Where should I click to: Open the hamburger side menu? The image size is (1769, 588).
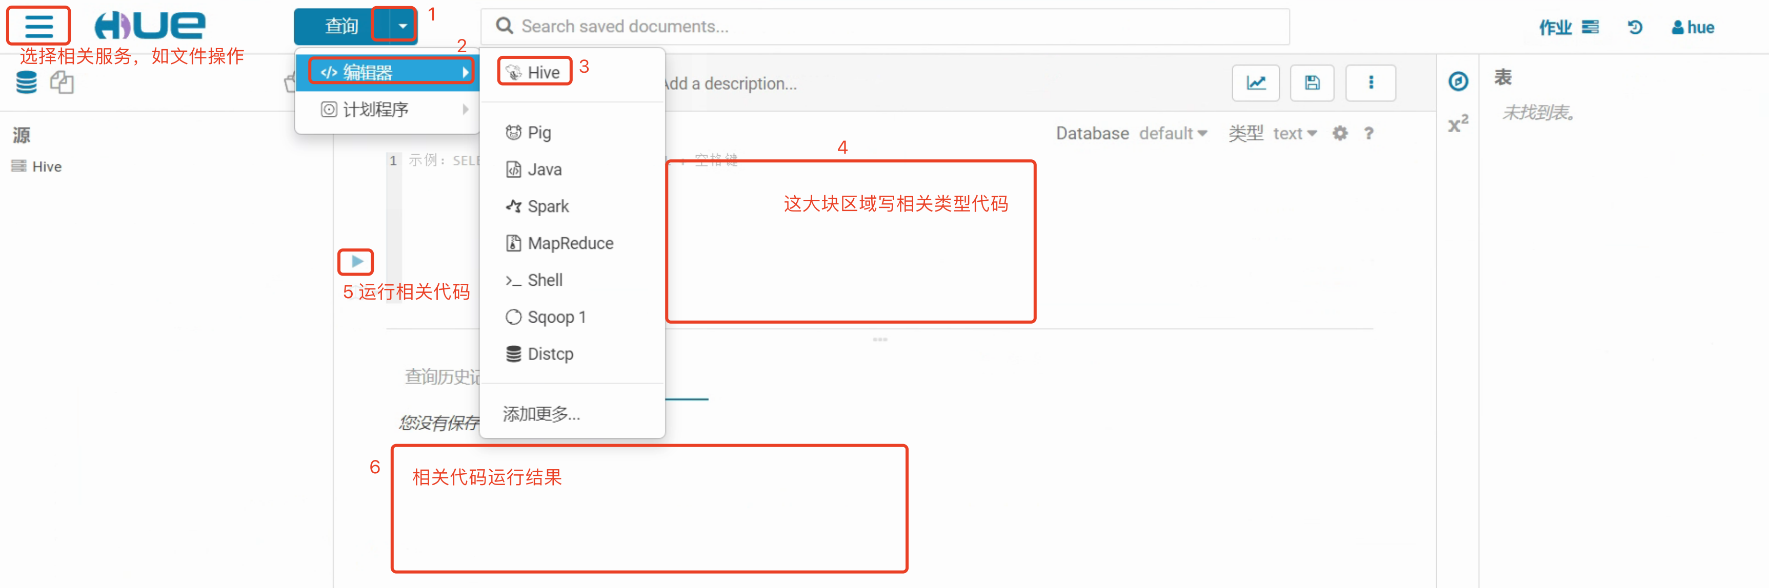click(38, 26)
